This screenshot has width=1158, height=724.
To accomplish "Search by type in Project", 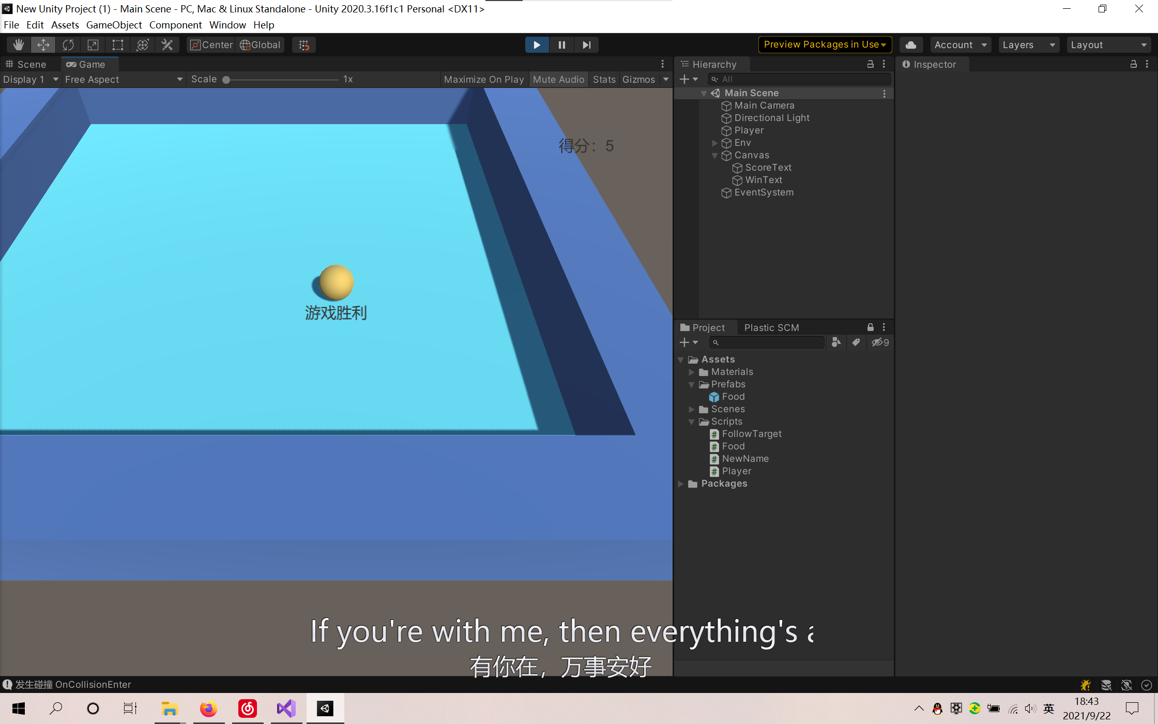I will tap(836, 342).
